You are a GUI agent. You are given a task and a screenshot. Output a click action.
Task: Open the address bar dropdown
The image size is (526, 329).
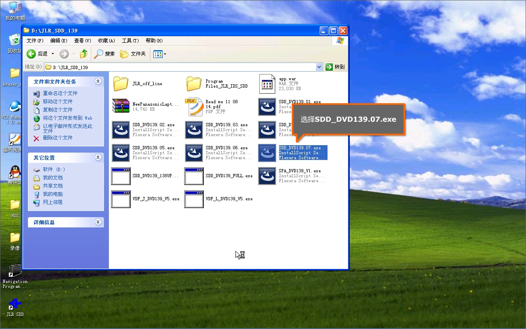[x=319, y=67]
